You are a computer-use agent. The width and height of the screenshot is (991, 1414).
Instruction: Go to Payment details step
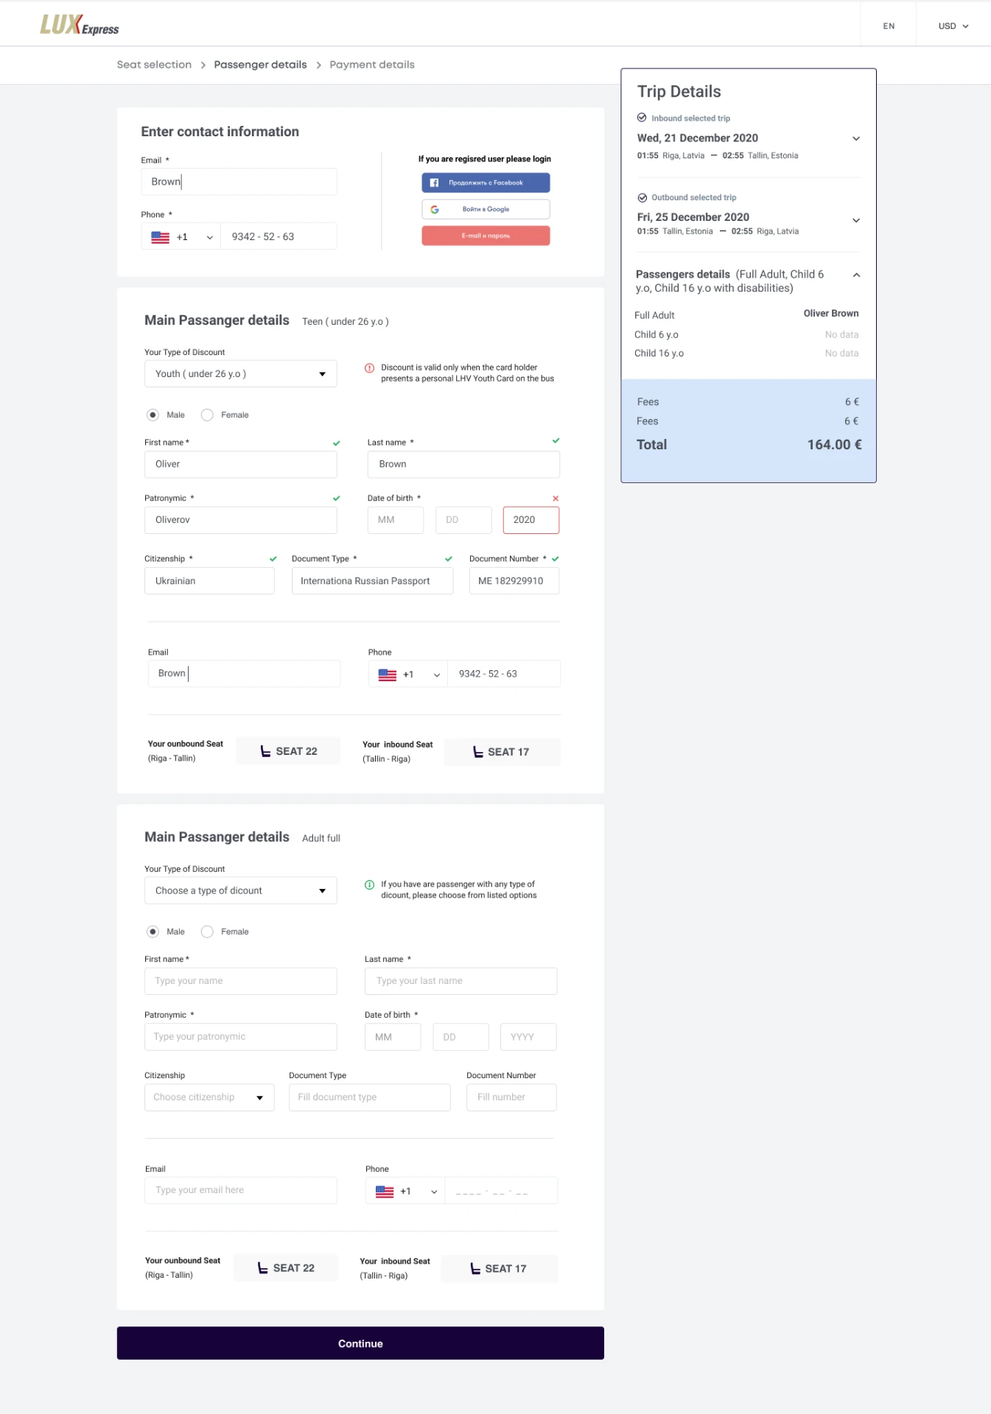tap(372, 65)
